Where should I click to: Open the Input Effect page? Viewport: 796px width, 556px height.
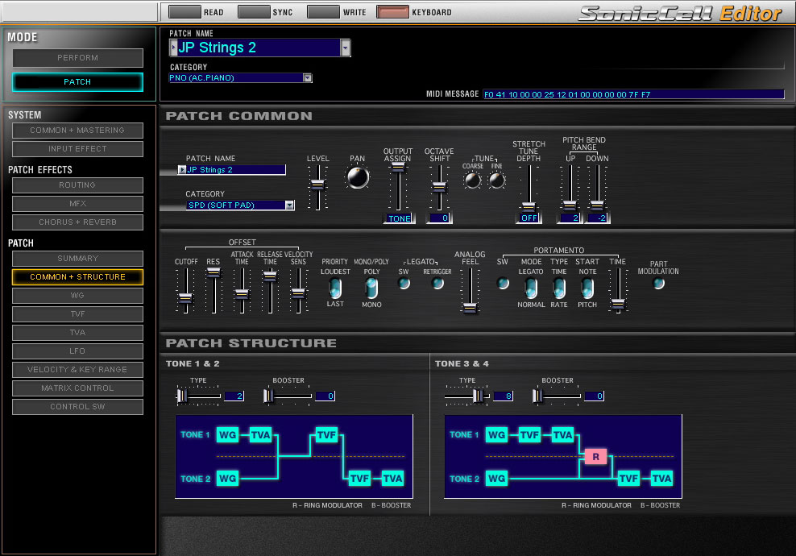77,149
